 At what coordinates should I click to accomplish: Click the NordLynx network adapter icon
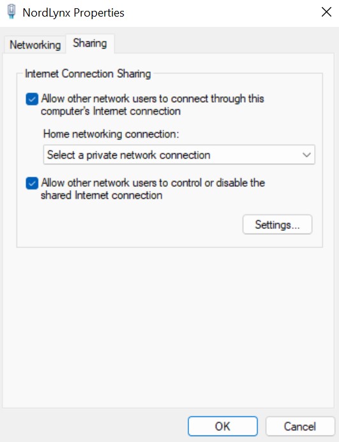11,12
